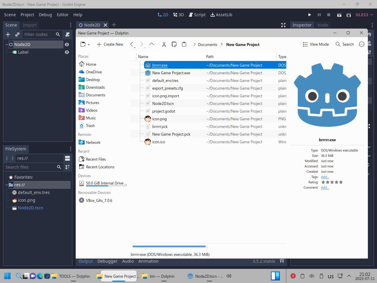Viewport: 377px width, 283px height.
Task: Click the Create New button
Action: click(x=110, y=44)
